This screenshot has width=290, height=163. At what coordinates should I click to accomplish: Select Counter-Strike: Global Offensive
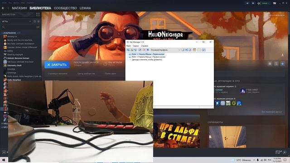point(22,47)
